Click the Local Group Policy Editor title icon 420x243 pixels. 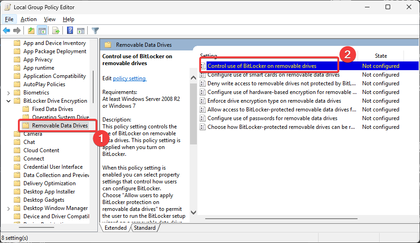7,7
